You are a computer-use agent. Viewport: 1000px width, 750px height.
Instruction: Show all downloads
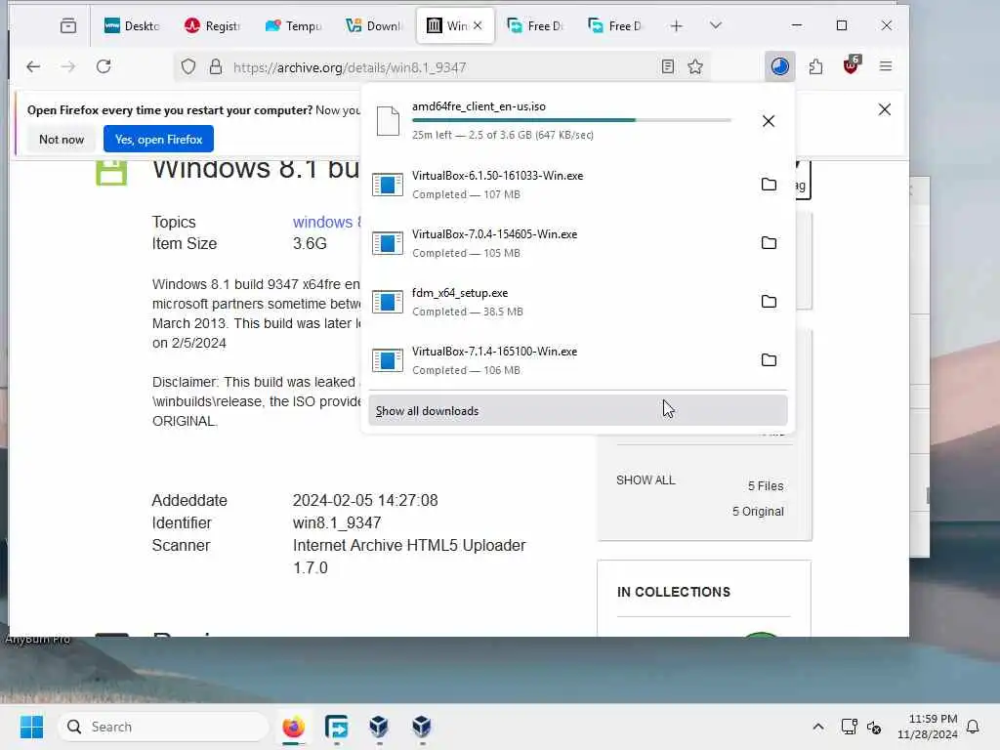point(578,411)
